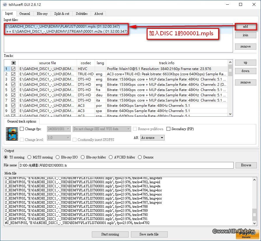Click meta line with lang=kor
This screenshot has width=261, height=241.
pos(83,190)
